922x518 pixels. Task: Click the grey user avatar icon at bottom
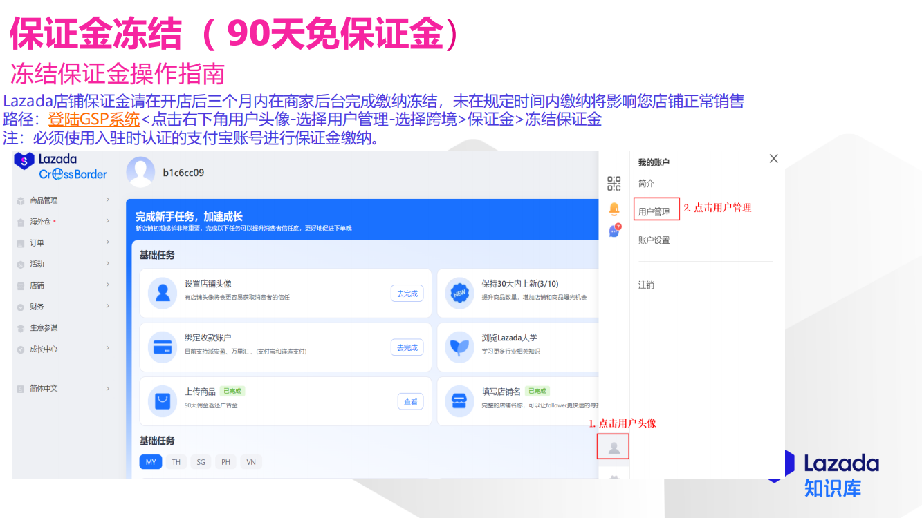coord(614,447)
